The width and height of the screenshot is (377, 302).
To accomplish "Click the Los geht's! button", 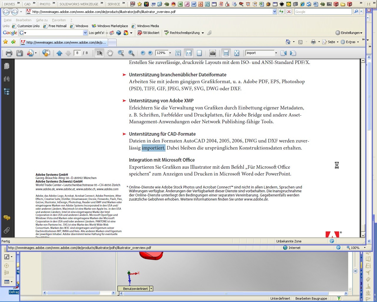I will pyautogui.click(x=96, y=33).
